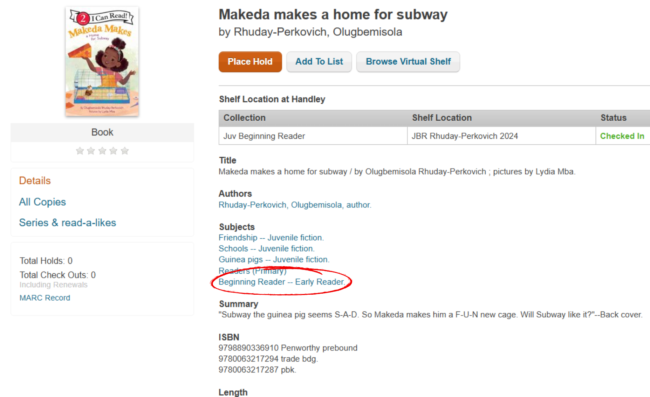
Task: Rate the book one star
Action: [x=80, y=151]
